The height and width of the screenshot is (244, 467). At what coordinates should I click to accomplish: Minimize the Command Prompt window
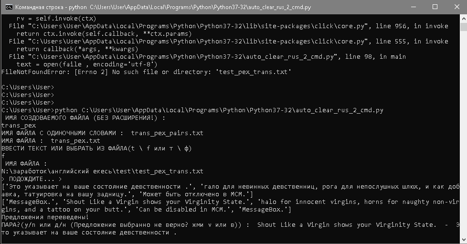[x=413, y=7]
